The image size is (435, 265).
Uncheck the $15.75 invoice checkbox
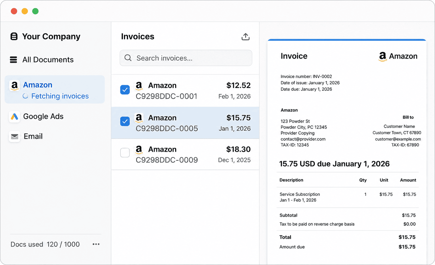[x=125, y=121]
